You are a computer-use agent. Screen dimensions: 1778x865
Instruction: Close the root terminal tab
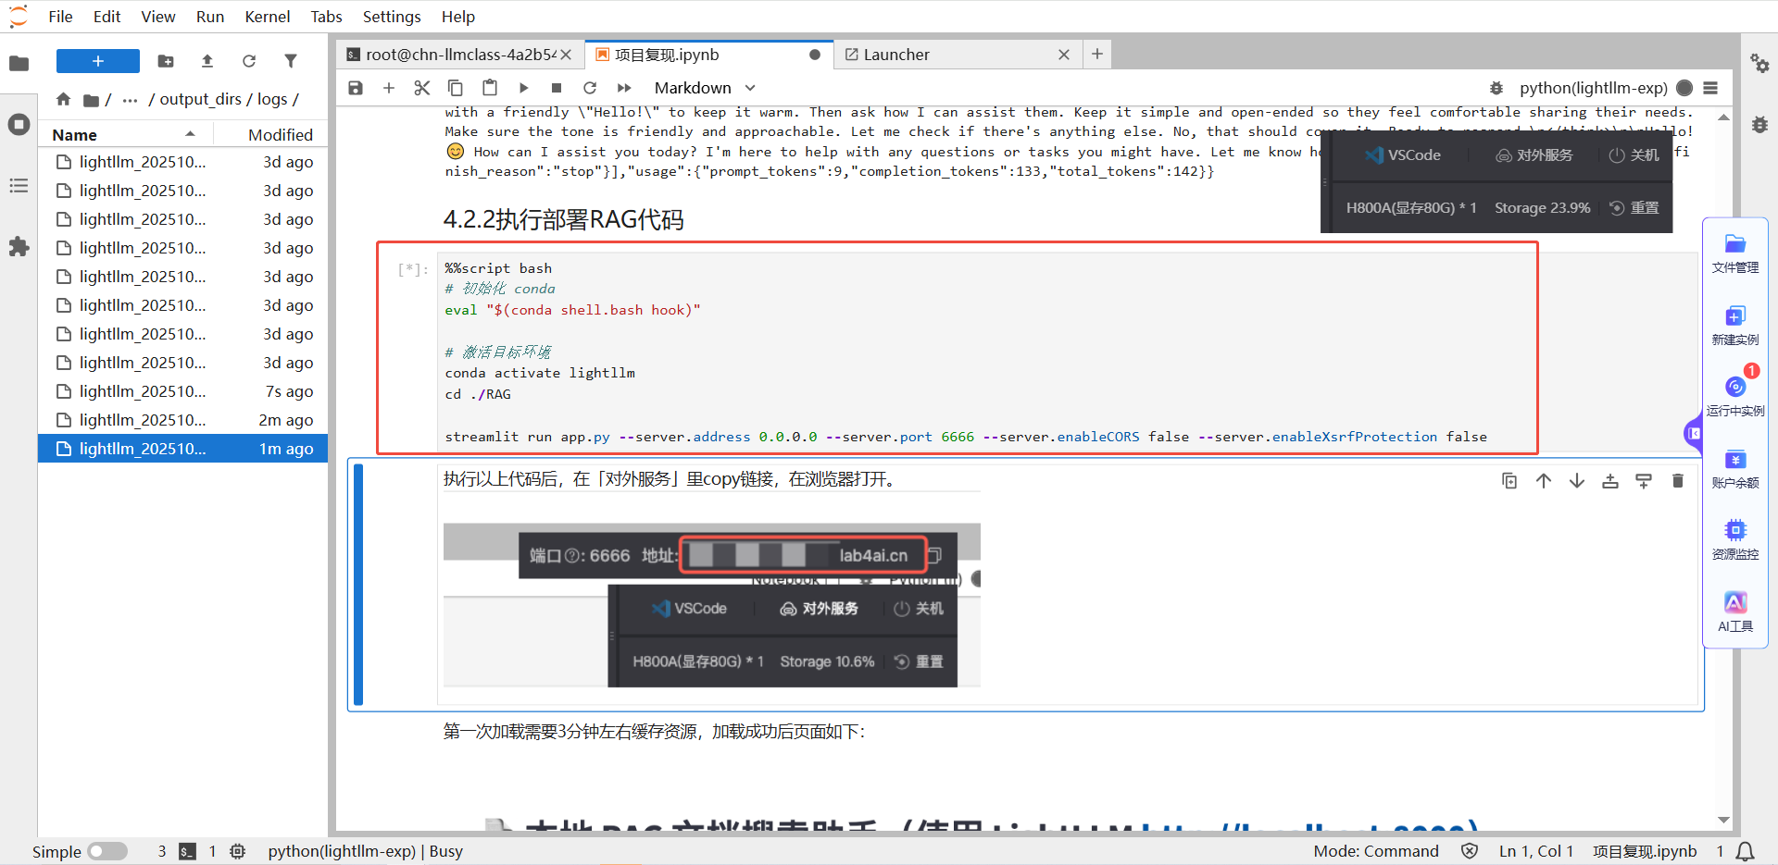pos(566,55)
